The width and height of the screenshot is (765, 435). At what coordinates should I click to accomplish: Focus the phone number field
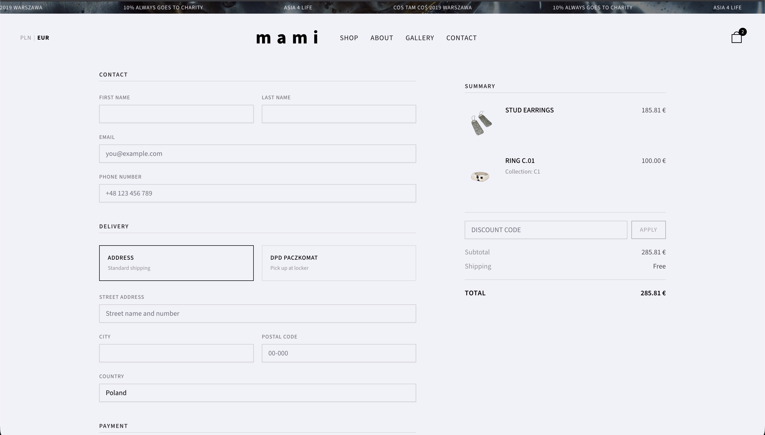click(257, 193)
